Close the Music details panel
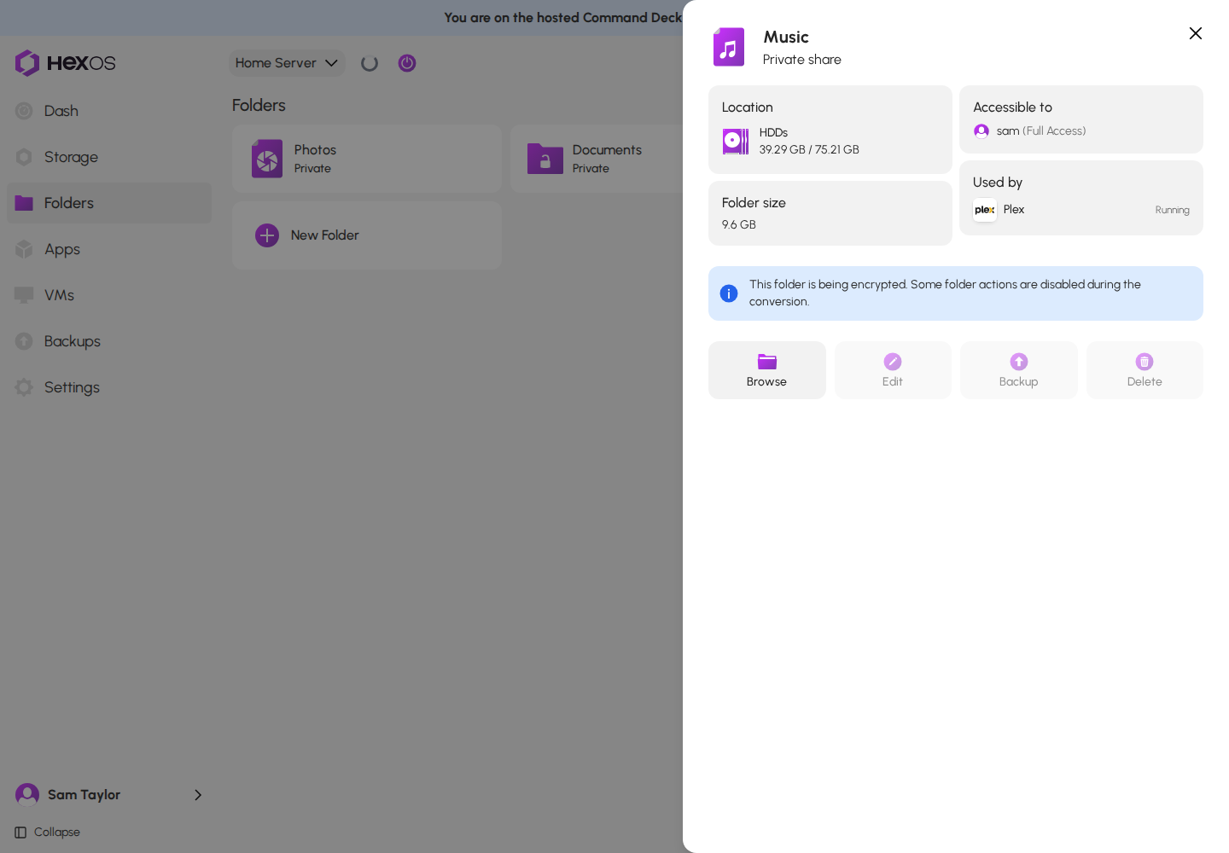This screenshot has height=853, width=1229. tap(1196, 33)
